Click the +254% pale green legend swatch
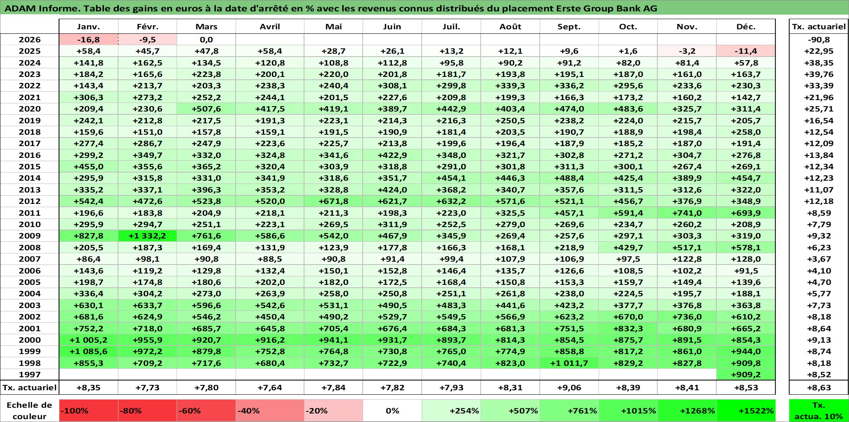849x422 pixels. point(451,411)
